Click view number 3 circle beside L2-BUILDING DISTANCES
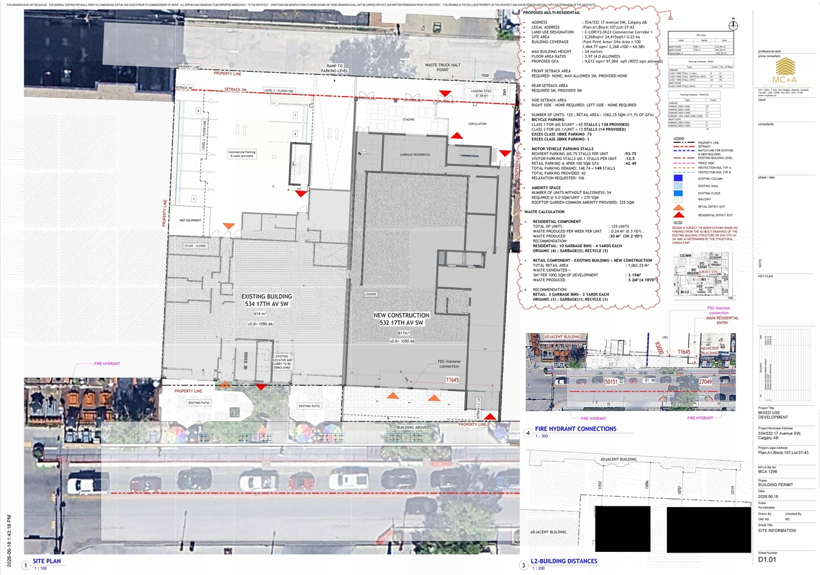This screenshot has height=575, width=820. click(x=524, y=565)
